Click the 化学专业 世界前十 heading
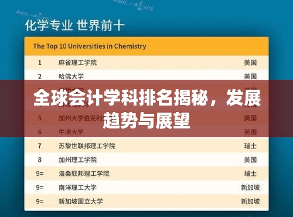This screenshot has height=217, width=293. (x=75, y=26)
